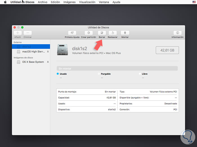Click the Purgable legend swatch
The width and height of the screenshot is (197, 147).
click(99, 74)
